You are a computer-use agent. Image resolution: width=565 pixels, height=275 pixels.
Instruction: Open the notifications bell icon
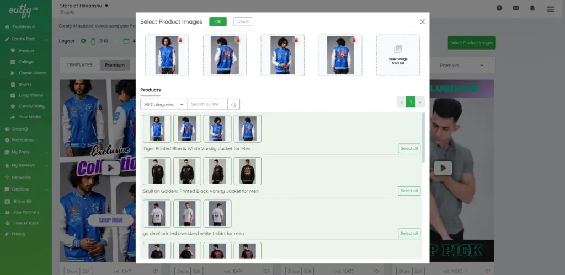532,8
